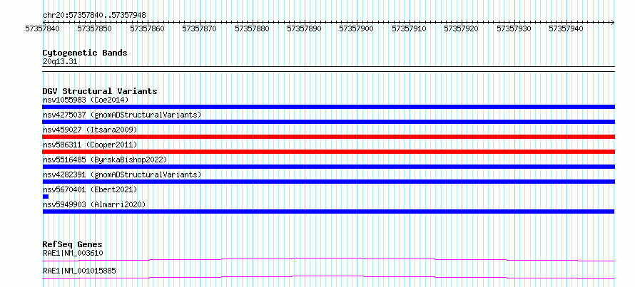The image size is (635, 287).
Task: Click ruler coordinate 57357870
Action: [x=200, y=28]
